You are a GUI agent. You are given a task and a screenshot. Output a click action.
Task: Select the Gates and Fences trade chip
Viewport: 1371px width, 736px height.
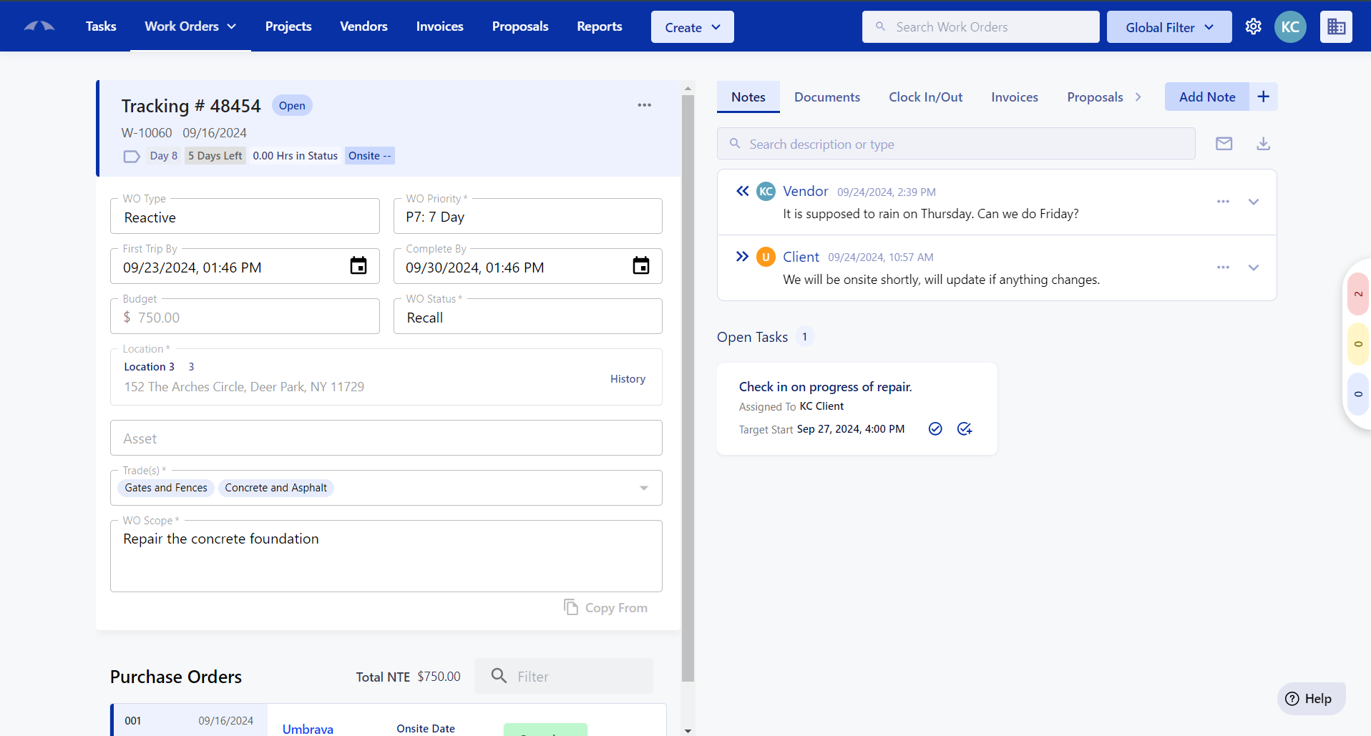(x=166, y=488)
